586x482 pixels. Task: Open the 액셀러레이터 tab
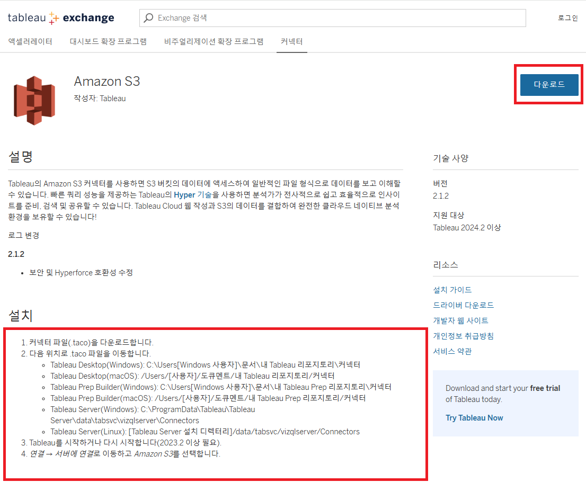point(30,41)
